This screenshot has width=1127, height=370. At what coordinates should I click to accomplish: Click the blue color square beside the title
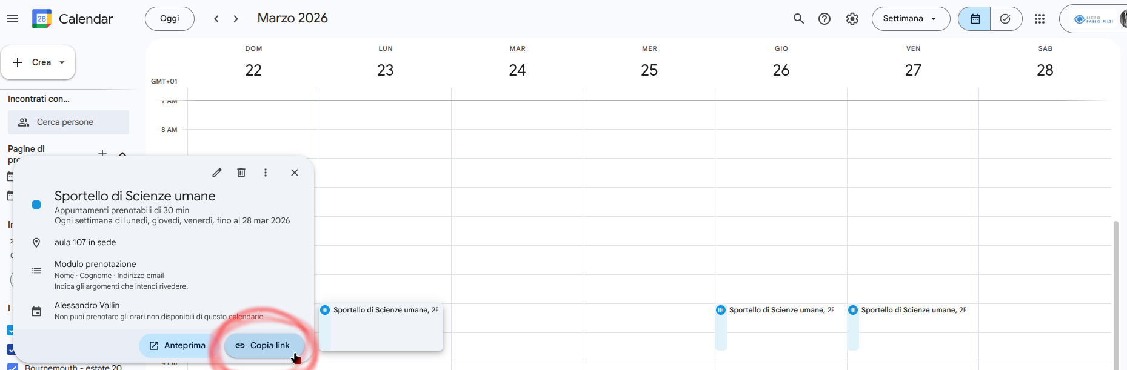pyautogui.click(x=36, y=205)
